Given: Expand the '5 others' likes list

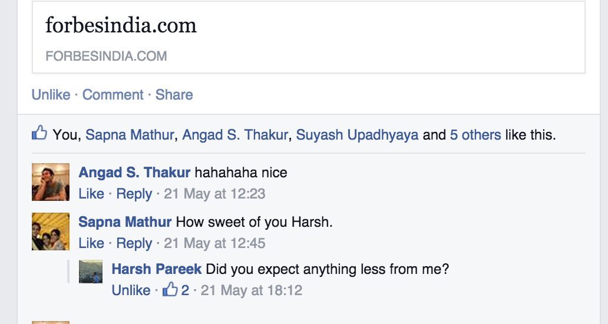Looking at the screenshot, I should [475, 135].
